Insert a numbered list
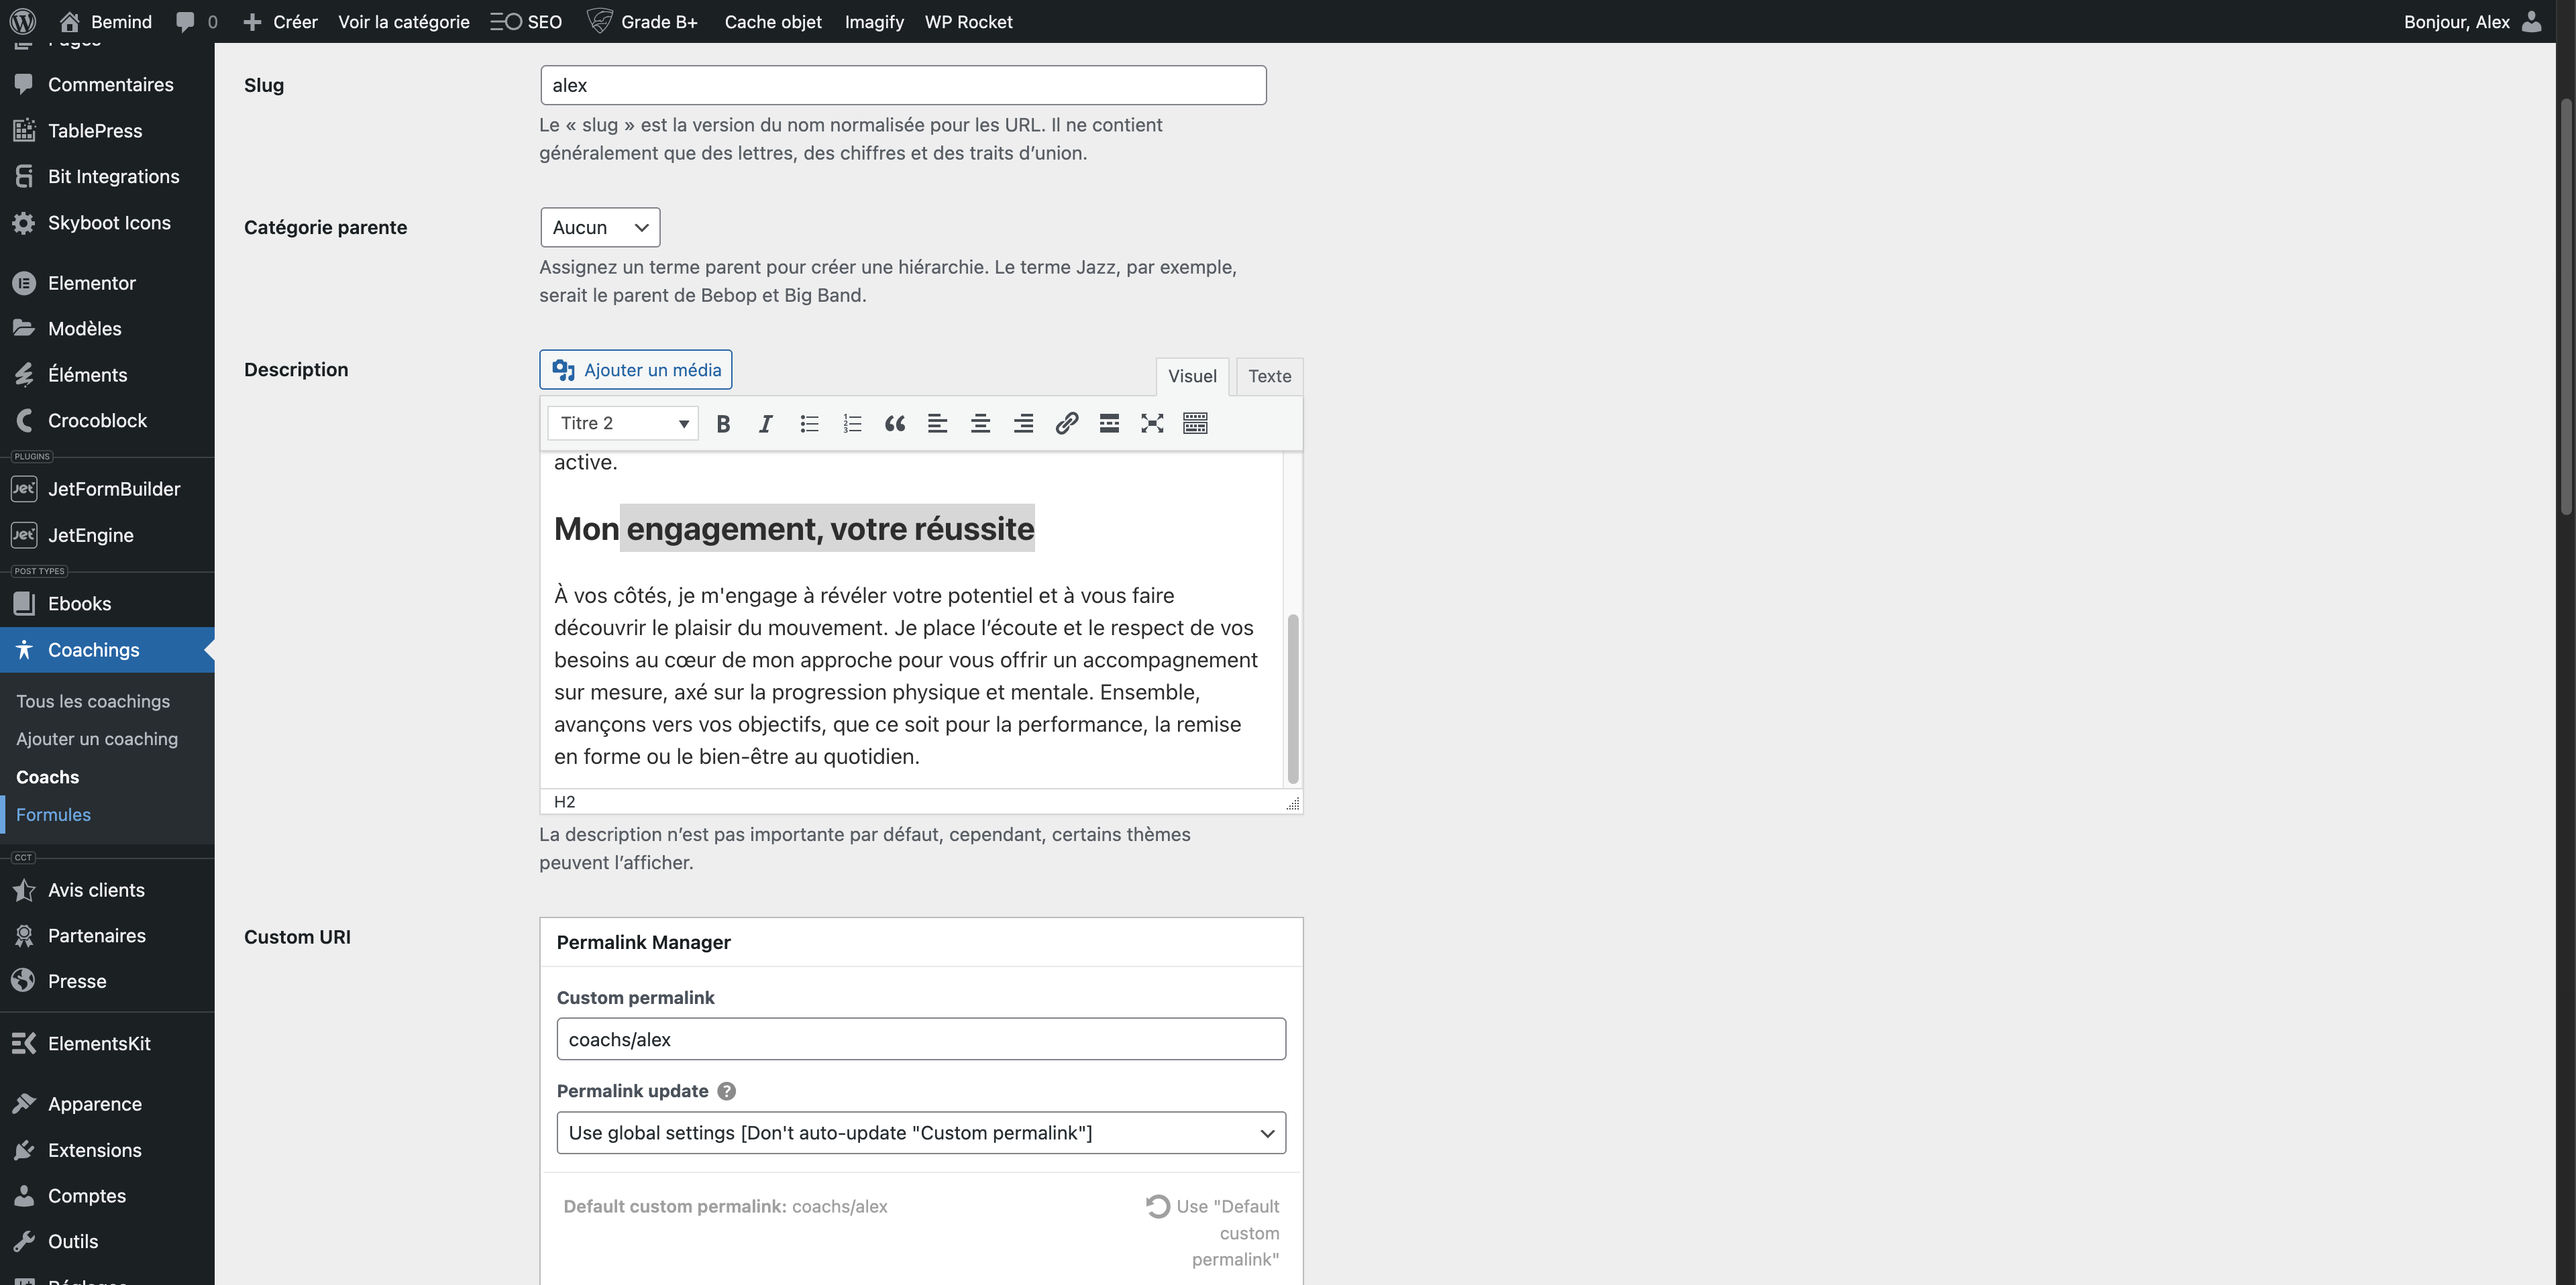The image size is (2576, 1285). [x=852, y=423]
